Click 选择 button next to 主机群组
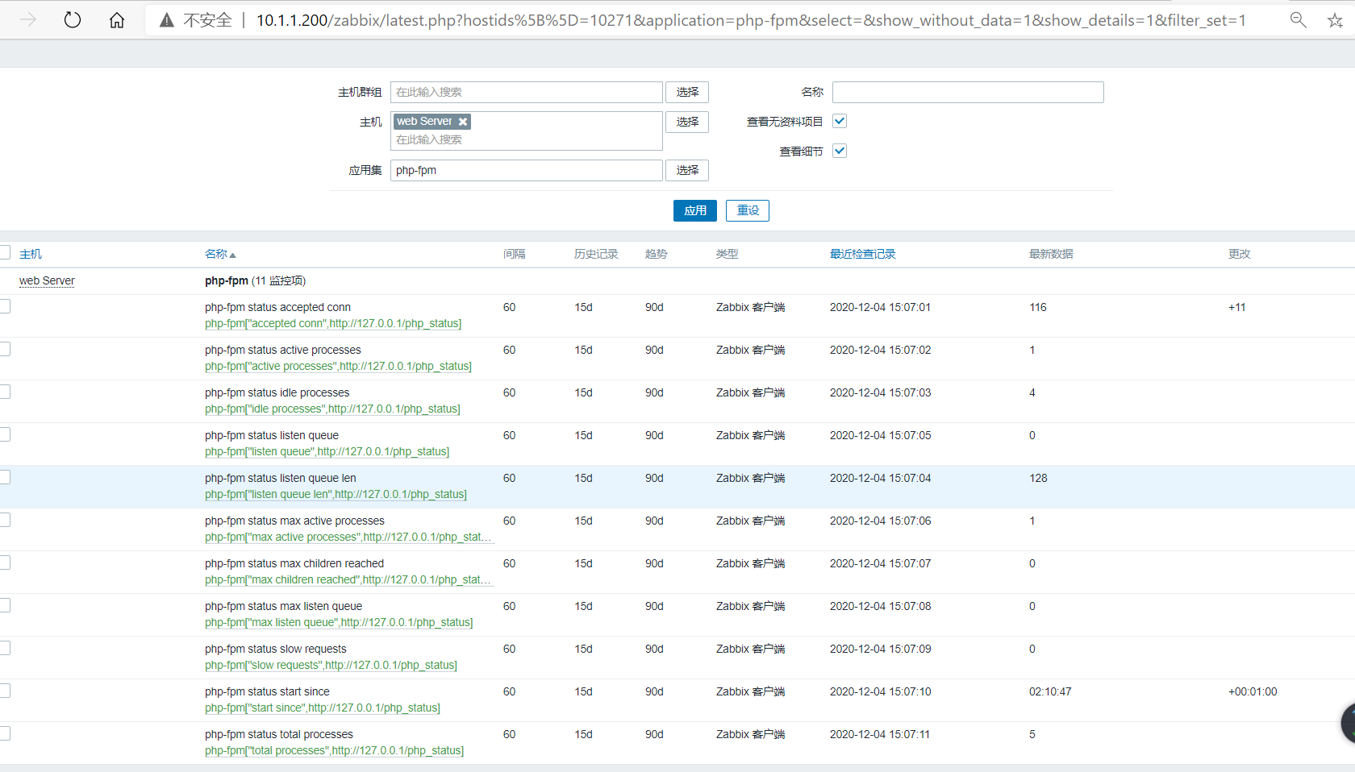The image size is (1355, 772). pyautogui.click(x=687, y=92)
